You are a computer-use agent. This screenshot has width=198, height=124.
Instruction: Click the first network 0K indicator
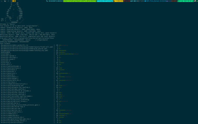tap(132, 1)
